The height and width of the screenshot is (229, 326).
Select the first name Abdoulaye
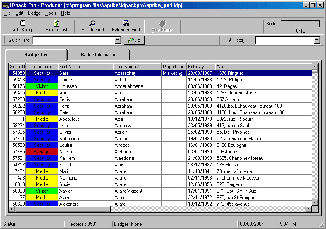pos(70,119)
